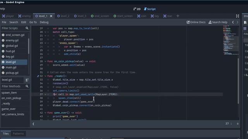This screenshot has height=139, width=248.
Task: Fold _ready function at line 32
Action: 45,76
